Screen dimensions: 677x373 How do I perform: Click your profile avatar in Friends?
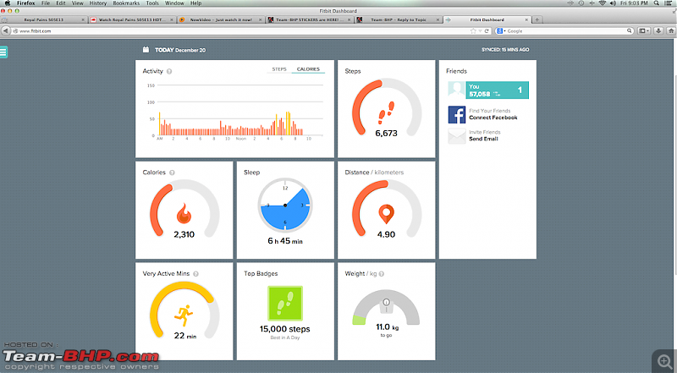(x=457, y=91)
